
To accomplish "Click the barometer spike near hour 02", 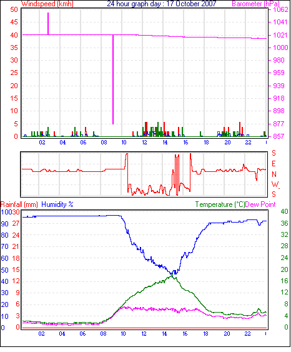I will pyautogui.click(x=48, y=24).
